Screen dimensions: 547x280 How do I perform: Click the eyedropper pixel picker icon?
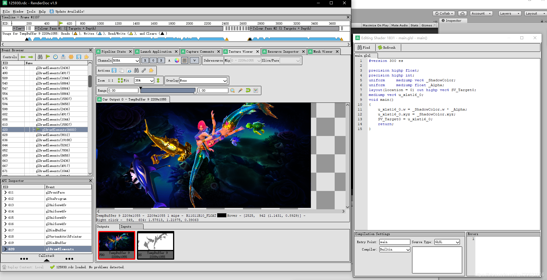[240, 90]
